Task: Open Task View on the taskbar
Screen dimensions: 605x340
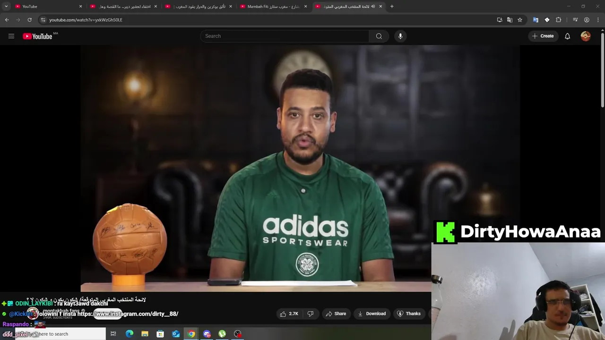Action: 113,334
